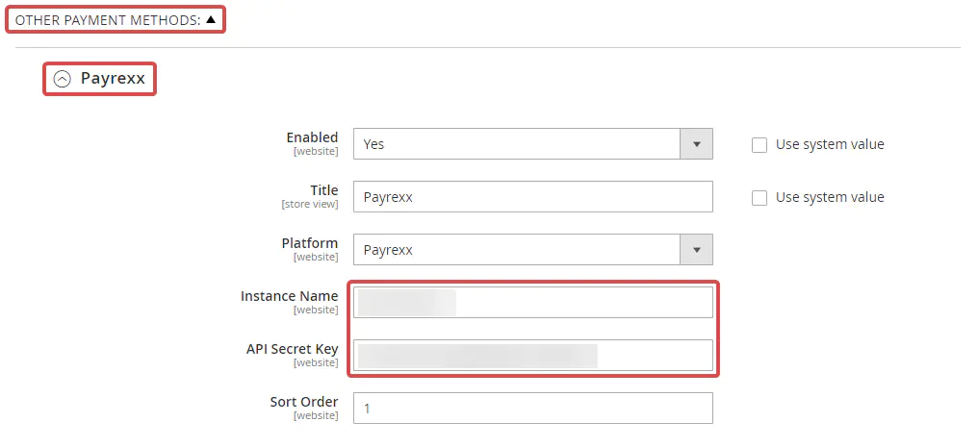The width and height of the screenshot is (978, 447).
Task: Click the triangle arrow beside Other Payment Methods
Action: [211, 19]
